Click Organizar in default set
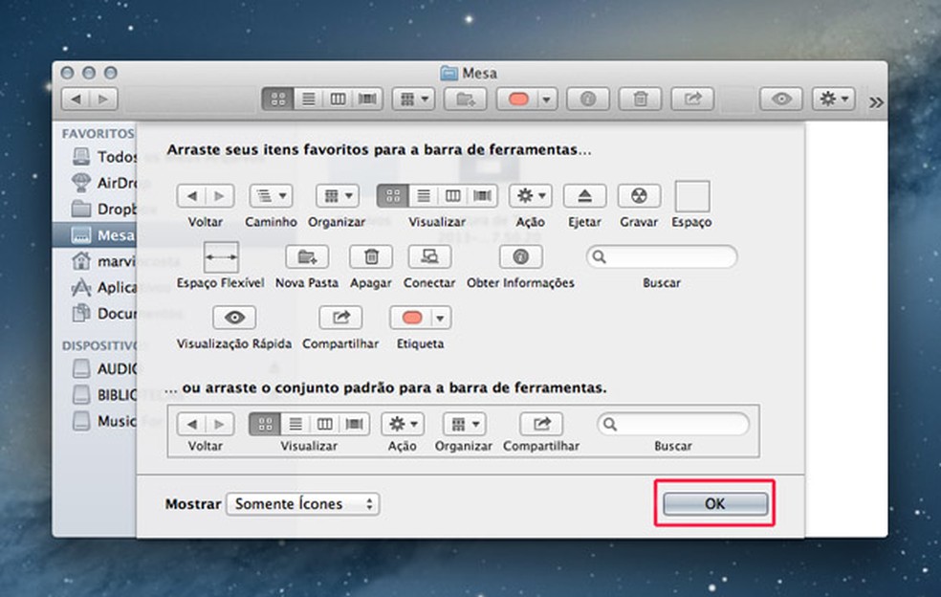Image resolution: width=941 pixels, height=597 pixels. click(464, 424)
